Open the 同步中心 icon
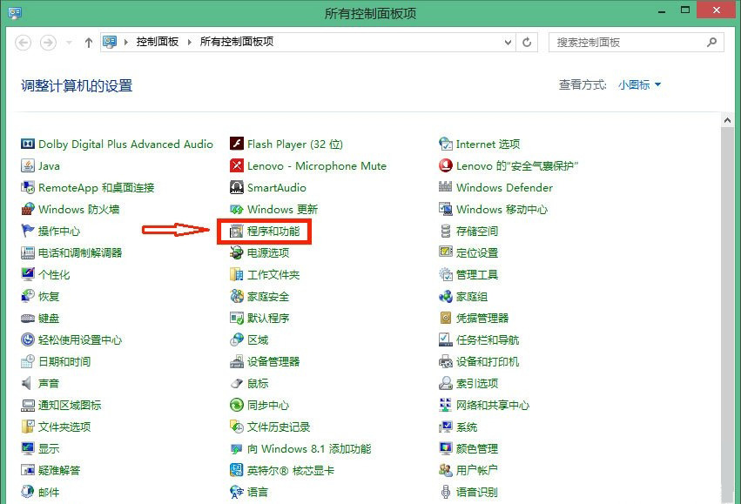Viewport: 741px width, 504px height. 237,406
